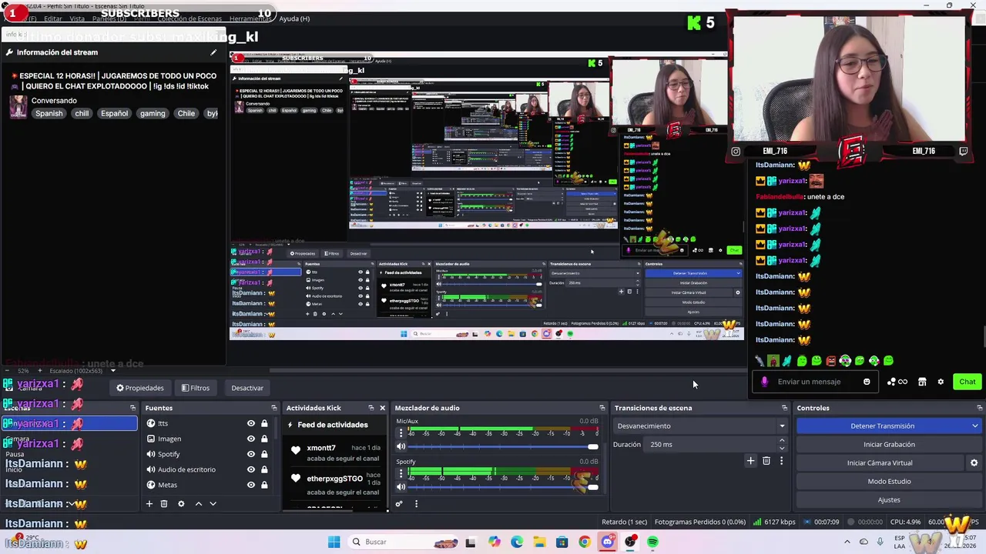The width and height of the screenshot is (986, 554).
Task: Open Vista menu
Action: pos(77,18)
